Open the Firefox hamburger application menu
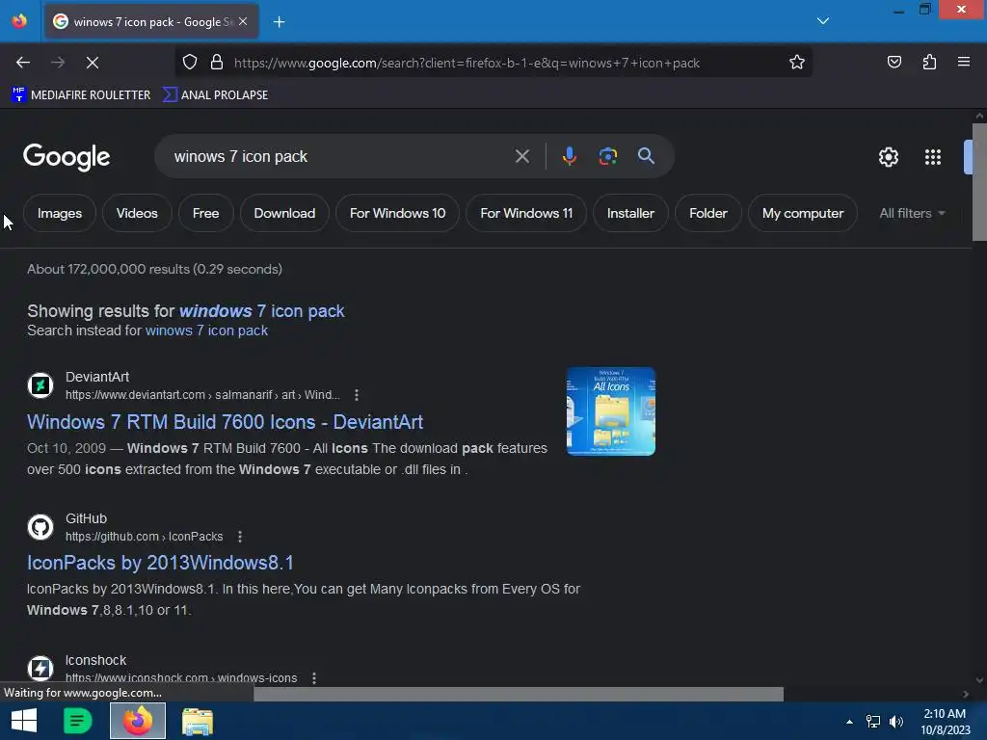Viewport: 987px width, 740px height. click(x=964, y=62)
